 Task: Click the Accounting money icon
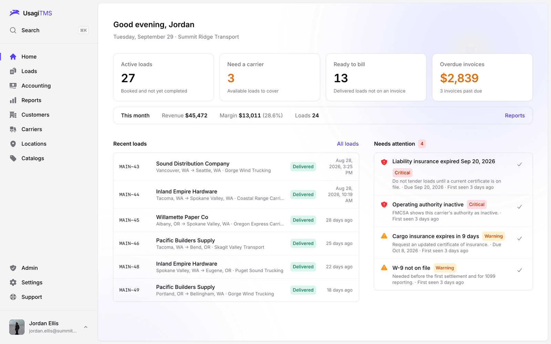pyautogui.click(x=13, y=86)
